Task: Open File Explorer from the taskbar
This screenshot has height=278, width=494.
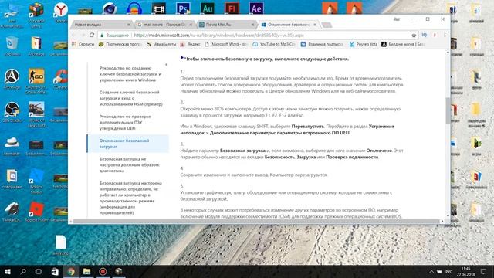Action: point(87,271)
